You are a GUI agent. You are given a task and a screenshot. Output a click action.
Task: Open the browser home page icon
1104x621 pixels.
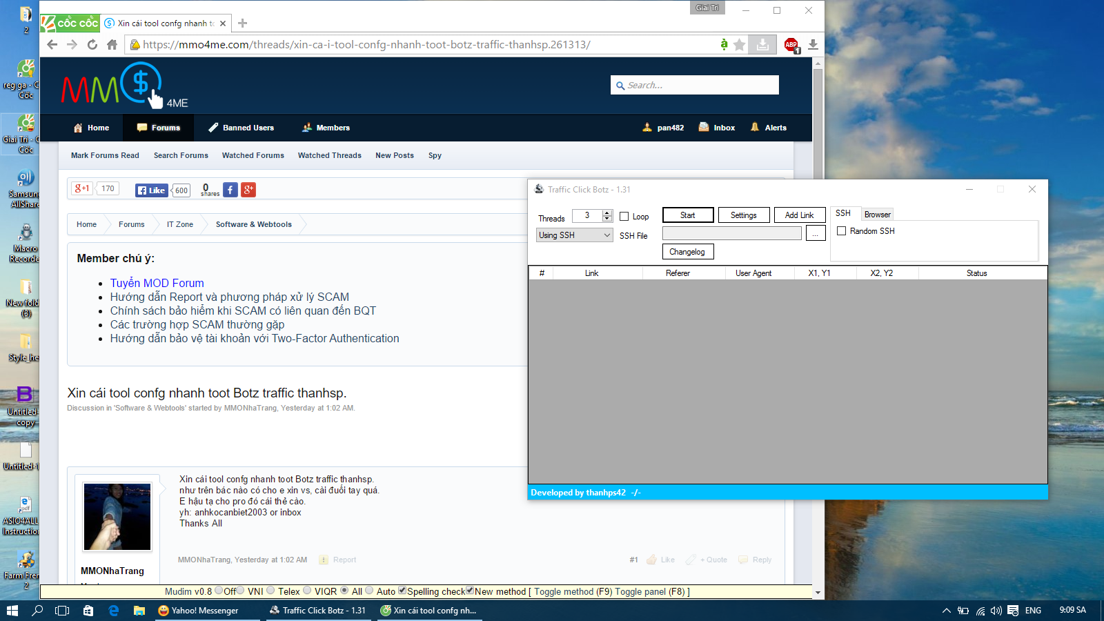112,45
